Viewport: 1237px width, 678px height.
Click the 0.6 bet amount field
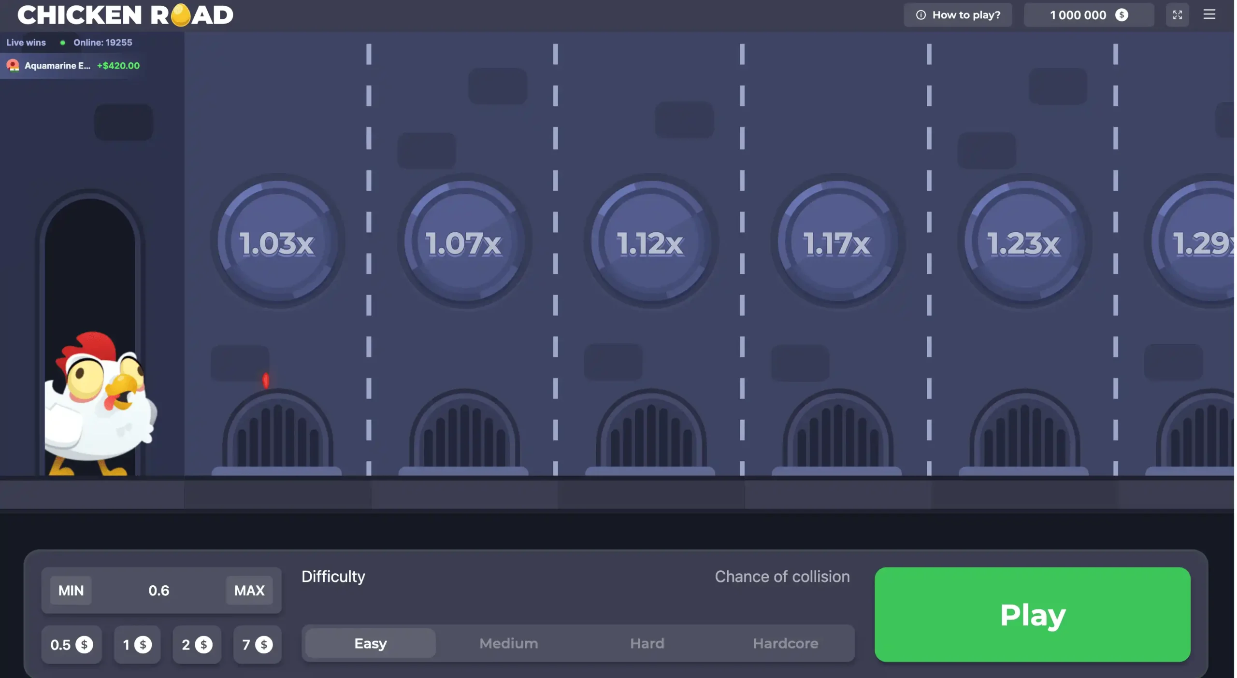[158, 590]
